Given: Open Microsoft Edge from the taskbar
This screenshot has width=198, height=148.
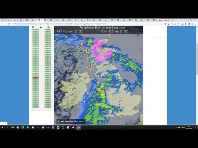Looking at the screenshot, I should [23, 127].
